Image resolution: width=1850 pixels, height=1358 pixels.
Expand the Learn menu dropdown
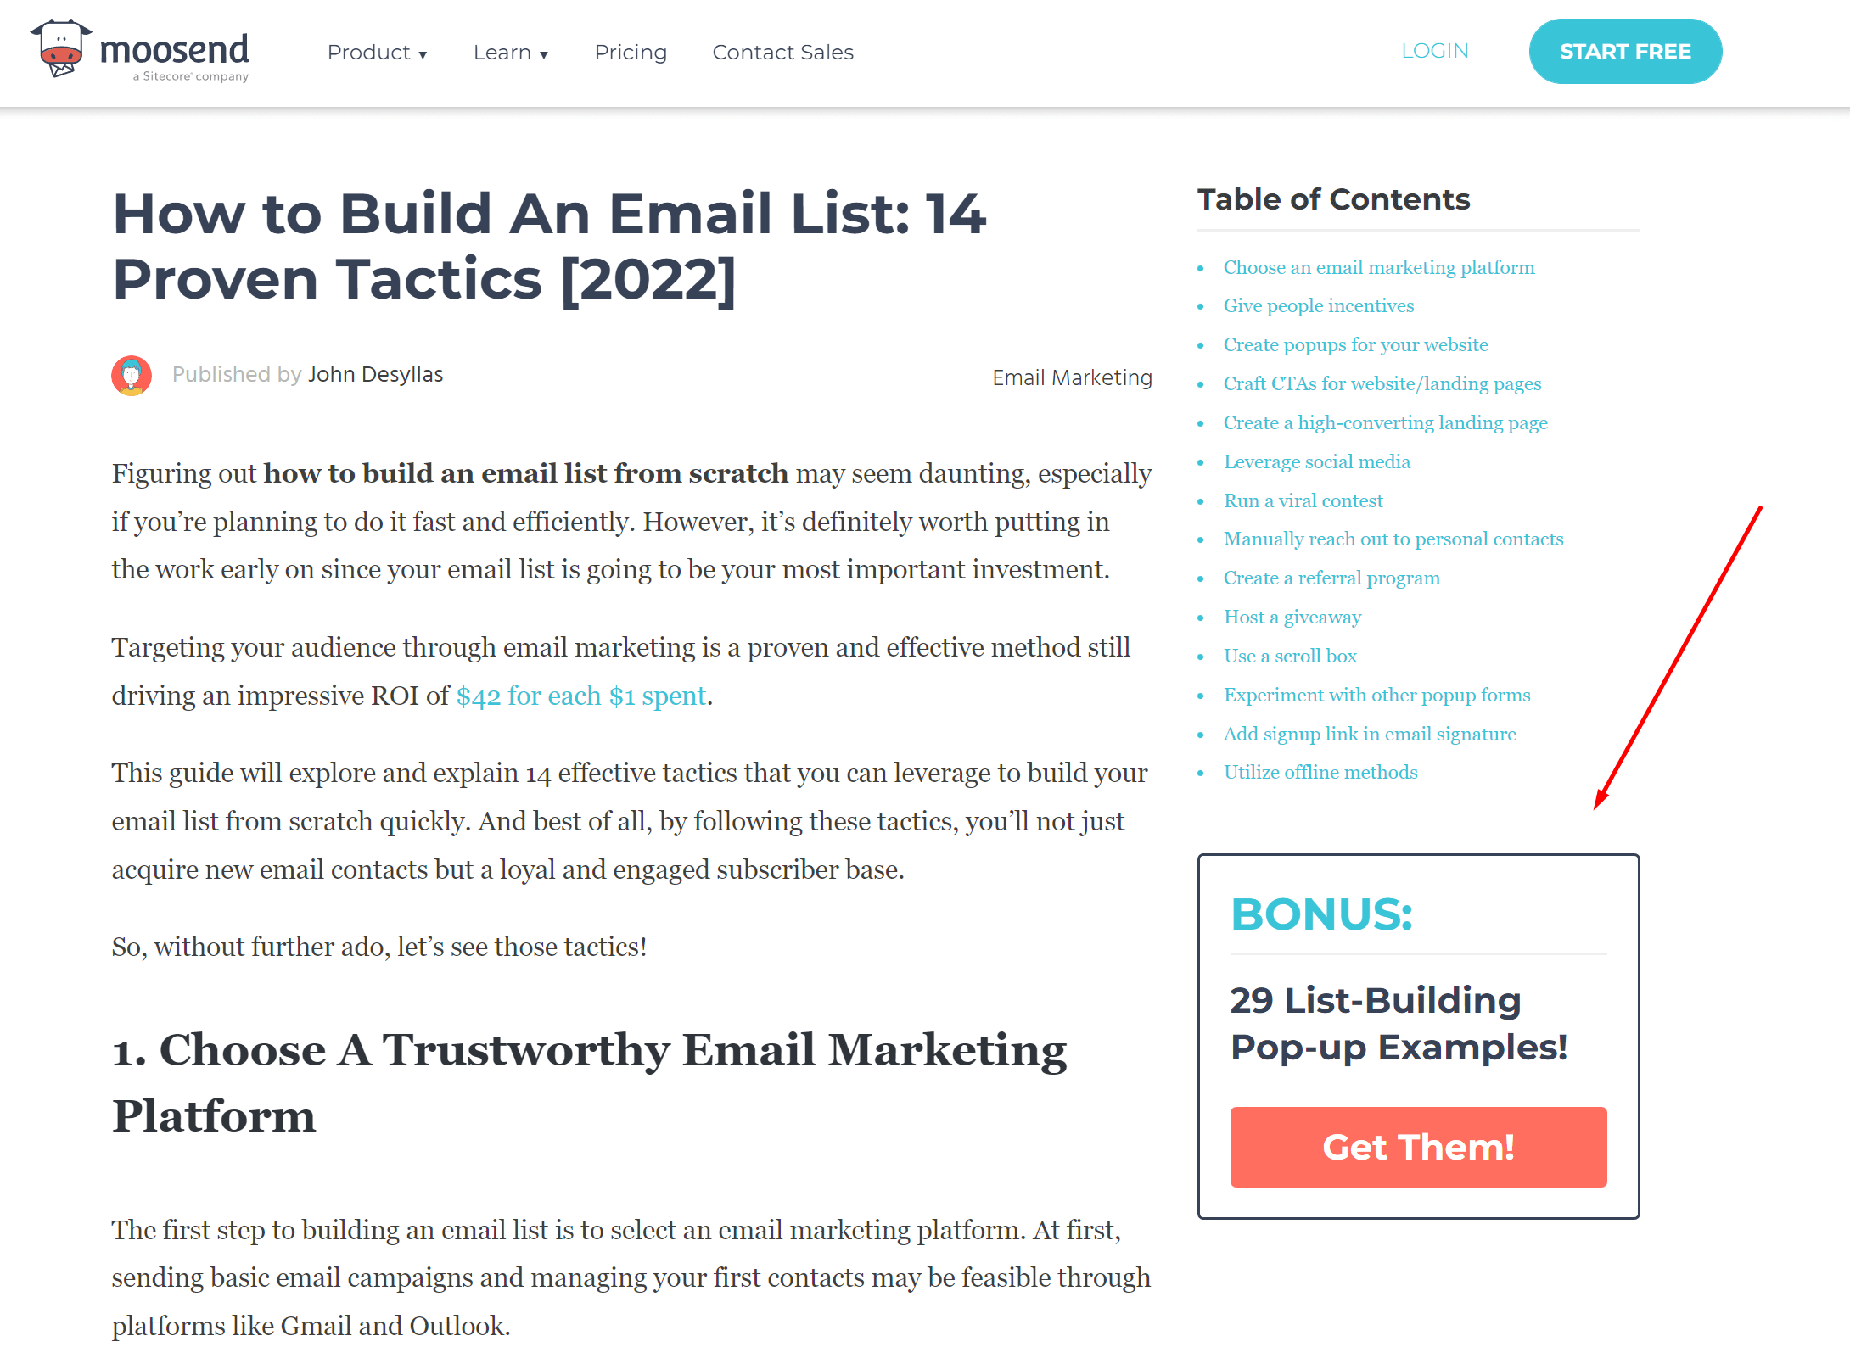(x=512, y=52)
